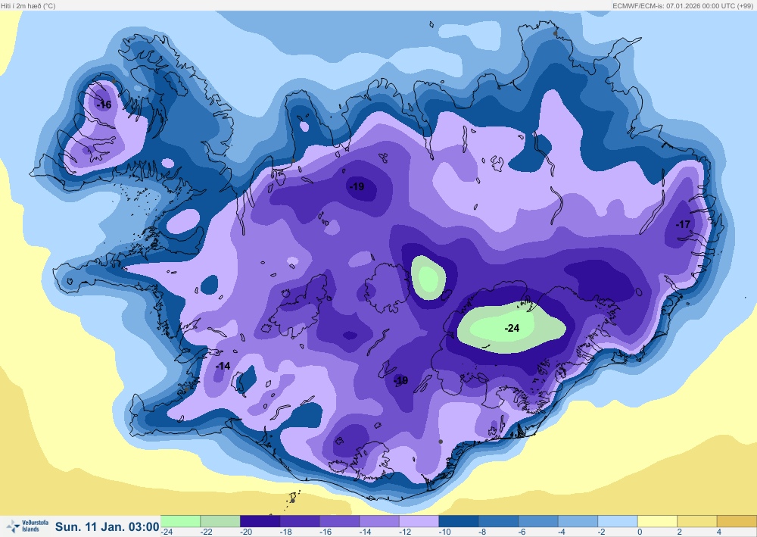Pick legend swatch between -6 and -4
Image resolution: width=757 pixels, height=537 pixels.
[538, 521]
